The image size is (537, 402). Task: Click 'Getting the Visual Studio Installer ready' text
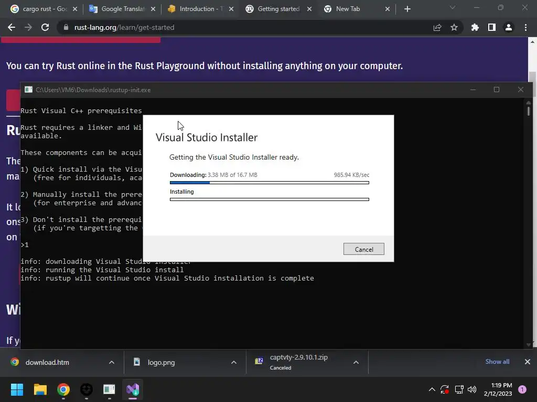click(234, 157)
